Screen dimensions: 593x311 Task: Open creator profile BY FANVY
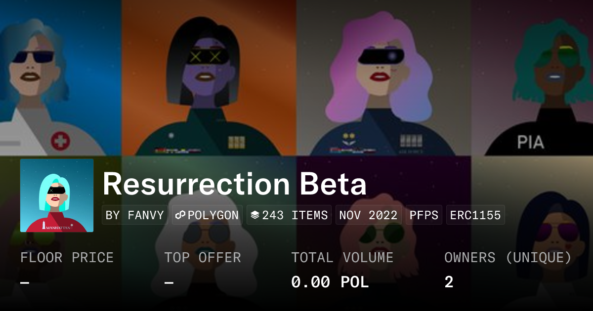pyautogui.click(x=135, y=215)
